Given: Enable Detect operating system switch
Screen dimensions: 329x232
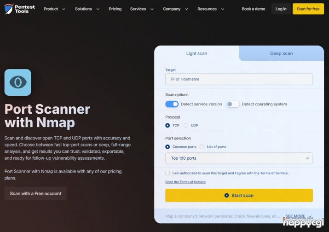Looking at the screenshot, I should tap(233, 104).
